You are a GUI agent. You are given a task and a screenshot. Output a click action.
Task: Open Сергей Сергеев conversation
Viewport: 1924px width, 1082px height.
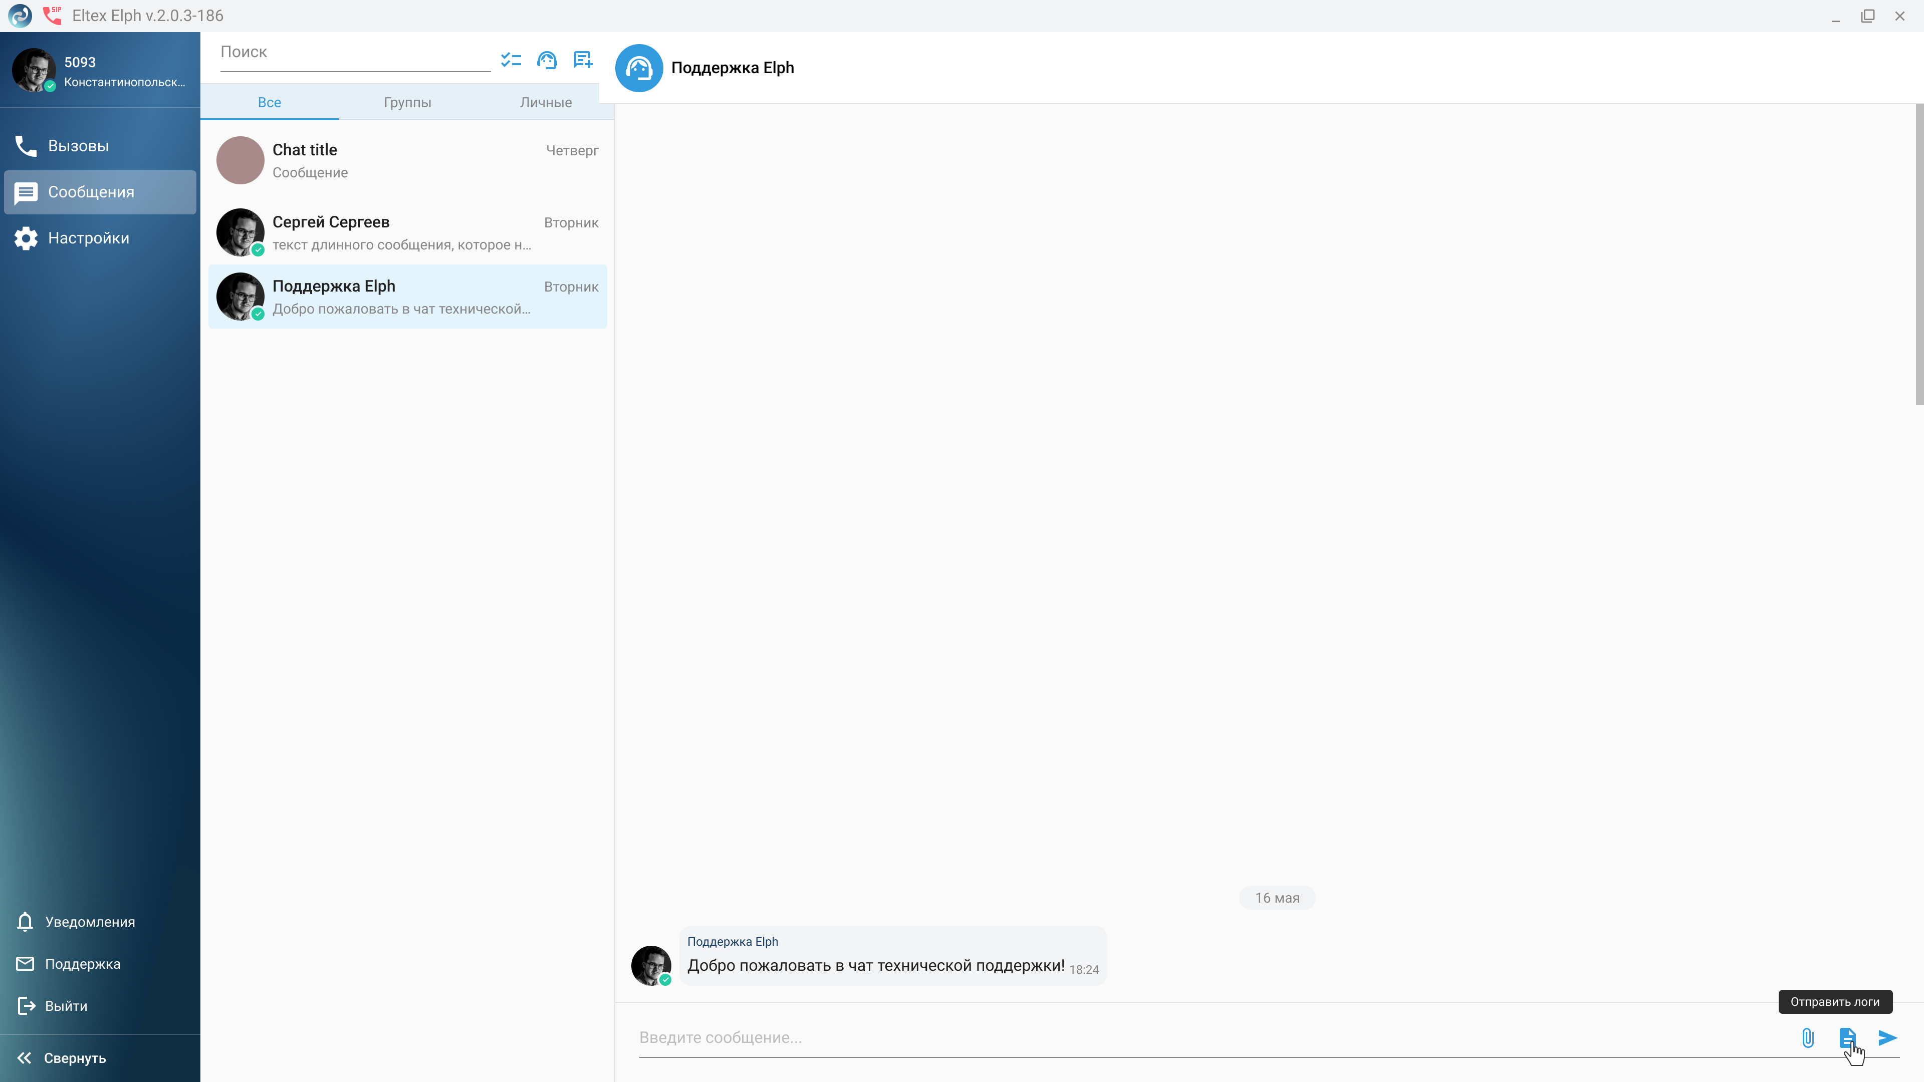click(407, 233)
